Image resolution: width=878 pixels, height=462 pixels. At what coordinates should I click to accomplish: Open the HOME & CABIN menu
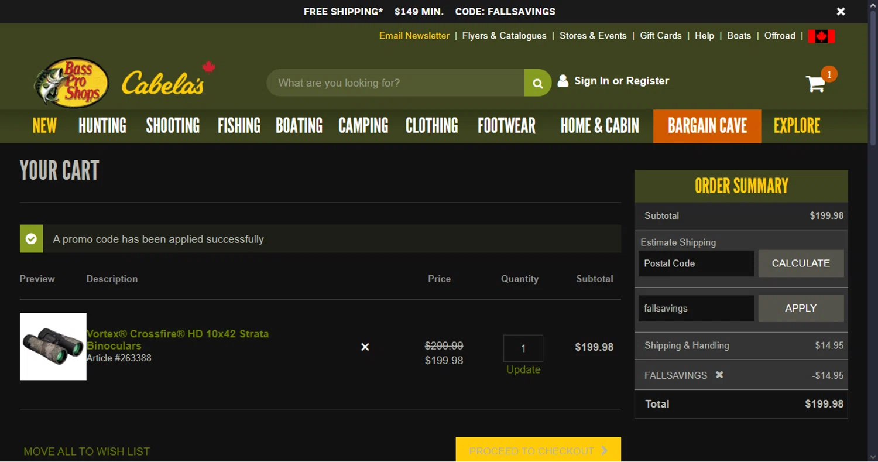pyautogui.click(x=600, y=126)
